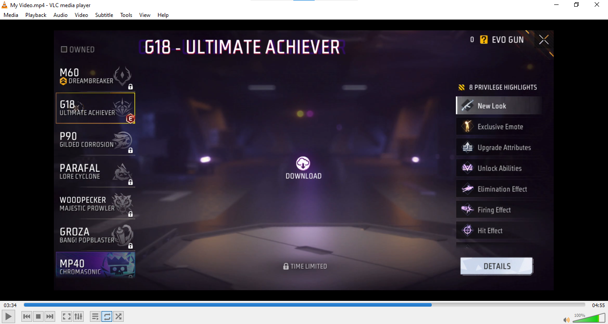The image size is (608, 324).
Task: Stop video playback
Action: (x=38, y=316)
